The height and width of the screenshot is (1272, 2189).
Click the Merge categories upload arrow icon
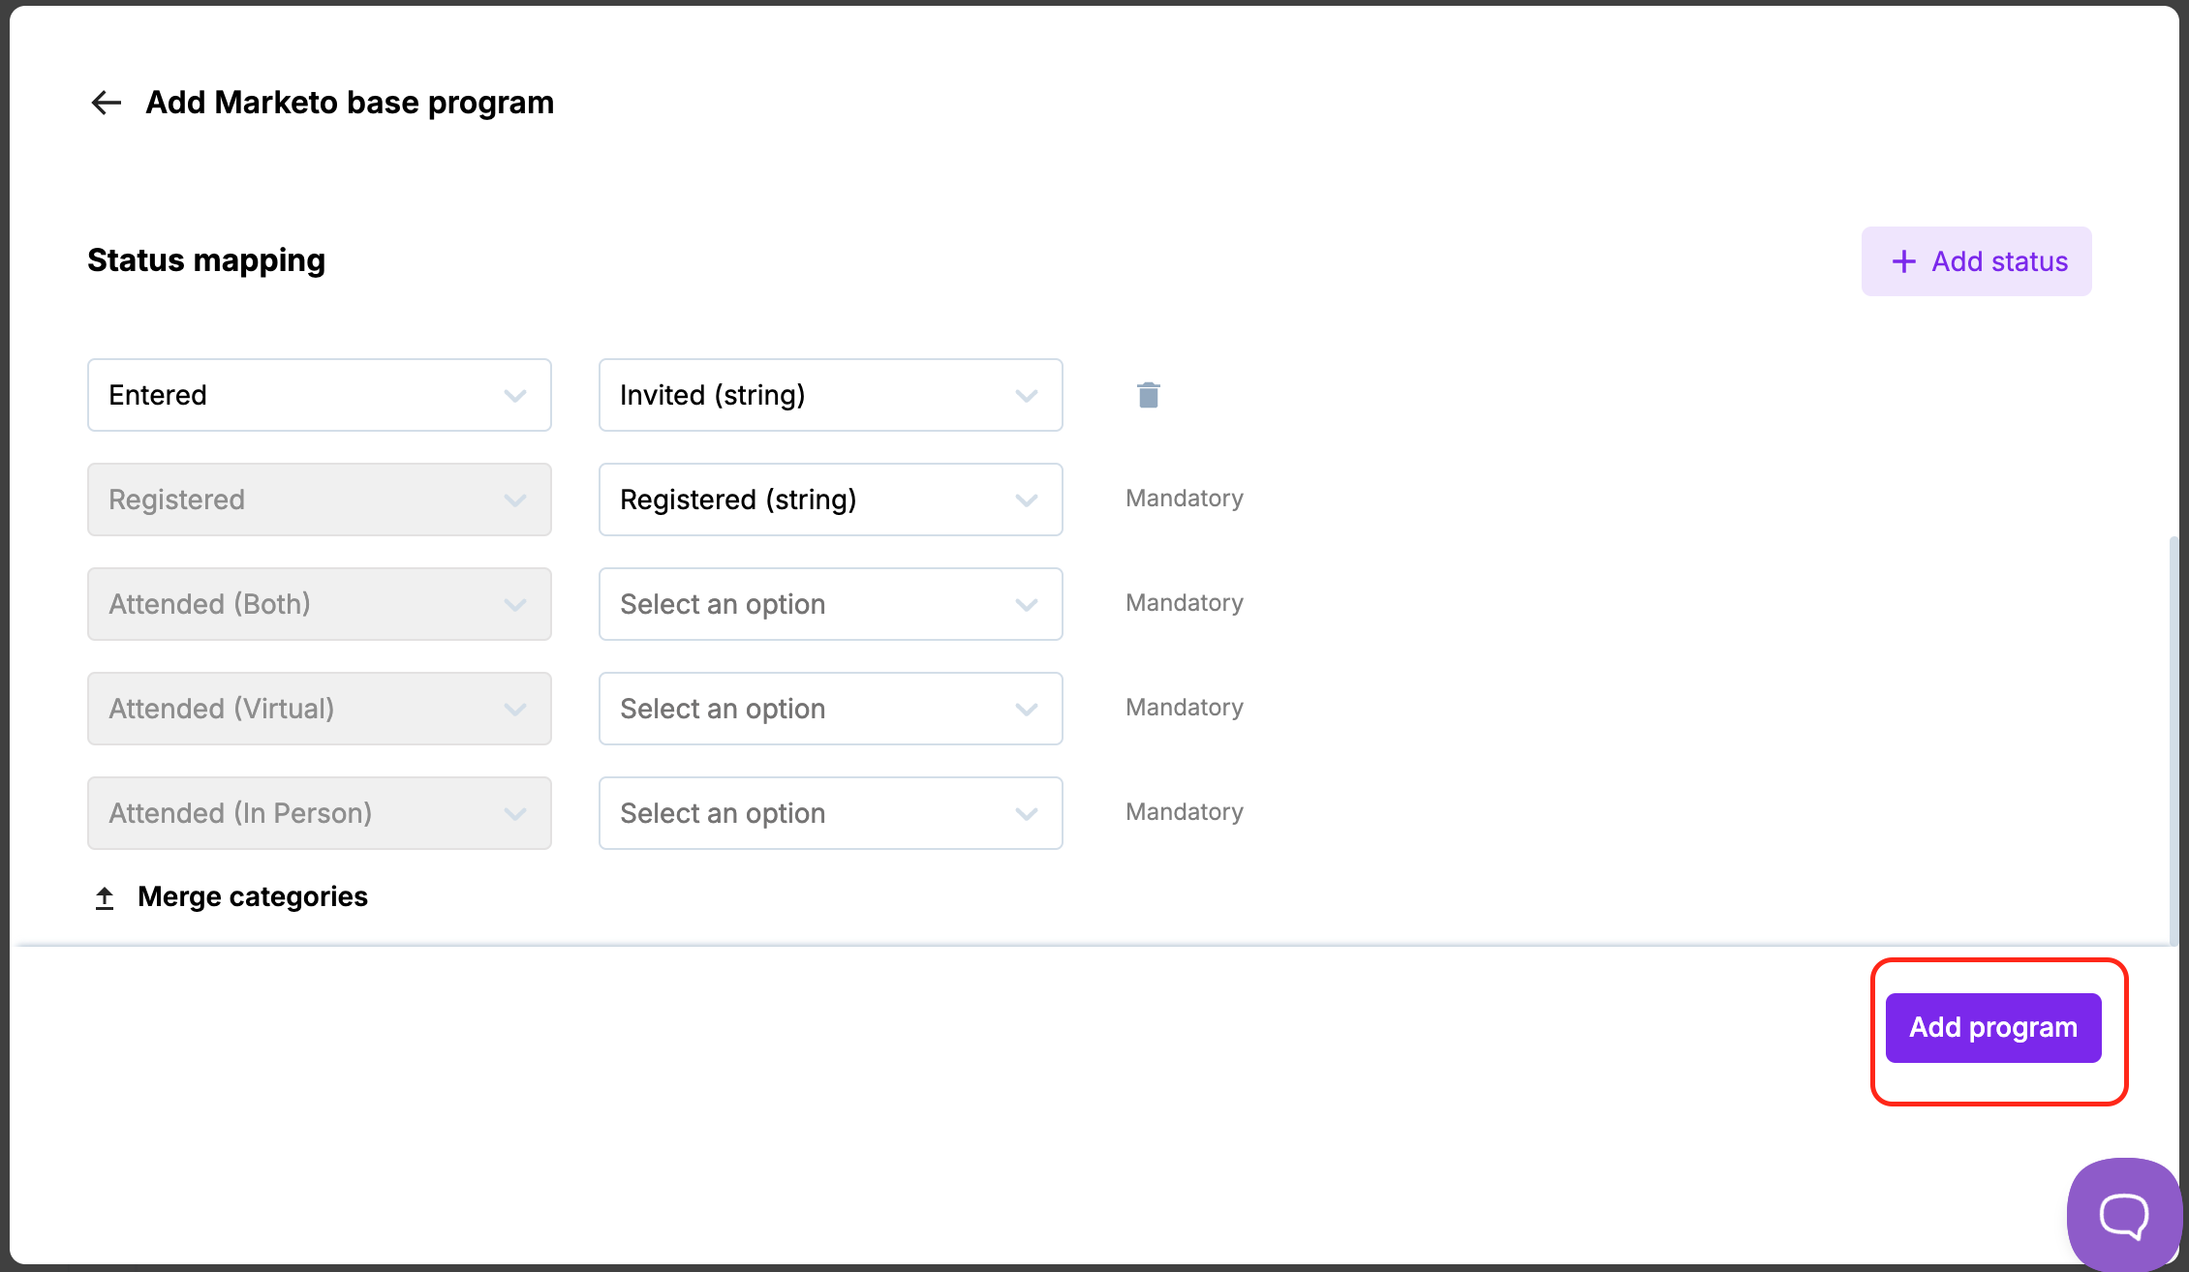(105, 897)
